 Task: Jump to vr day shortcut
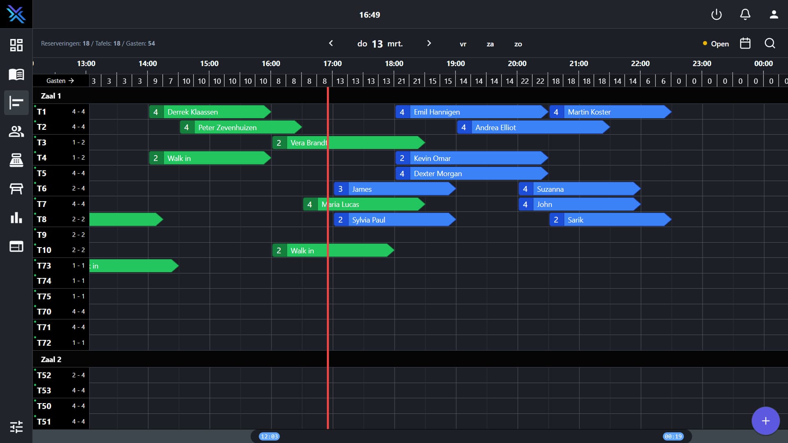pyautogui.click(x=463, y=44)
